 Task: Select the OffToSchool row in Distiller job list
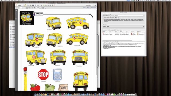coord(124,34)
